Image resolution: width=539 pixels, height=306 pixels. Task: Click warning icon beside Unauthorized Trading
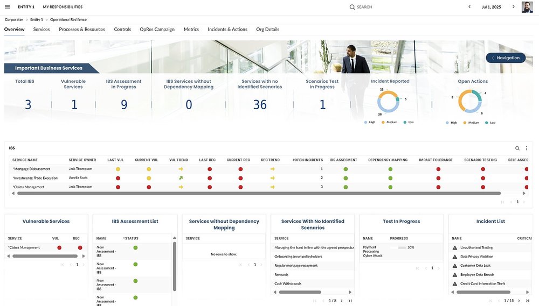[454, 248]
